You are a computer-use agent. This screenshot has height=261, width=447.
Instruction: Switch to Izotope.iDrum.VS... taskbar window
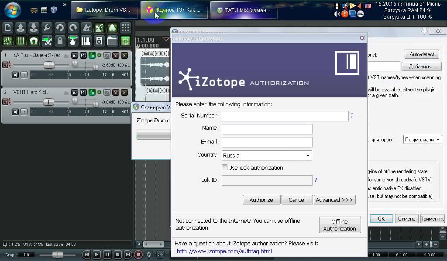click(104, 10)
